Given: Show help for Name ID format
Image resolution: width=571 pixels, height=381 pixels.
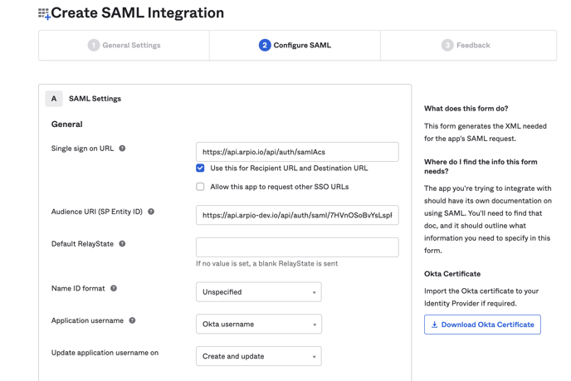Looking at the screenshot, I should pos(114,288).
